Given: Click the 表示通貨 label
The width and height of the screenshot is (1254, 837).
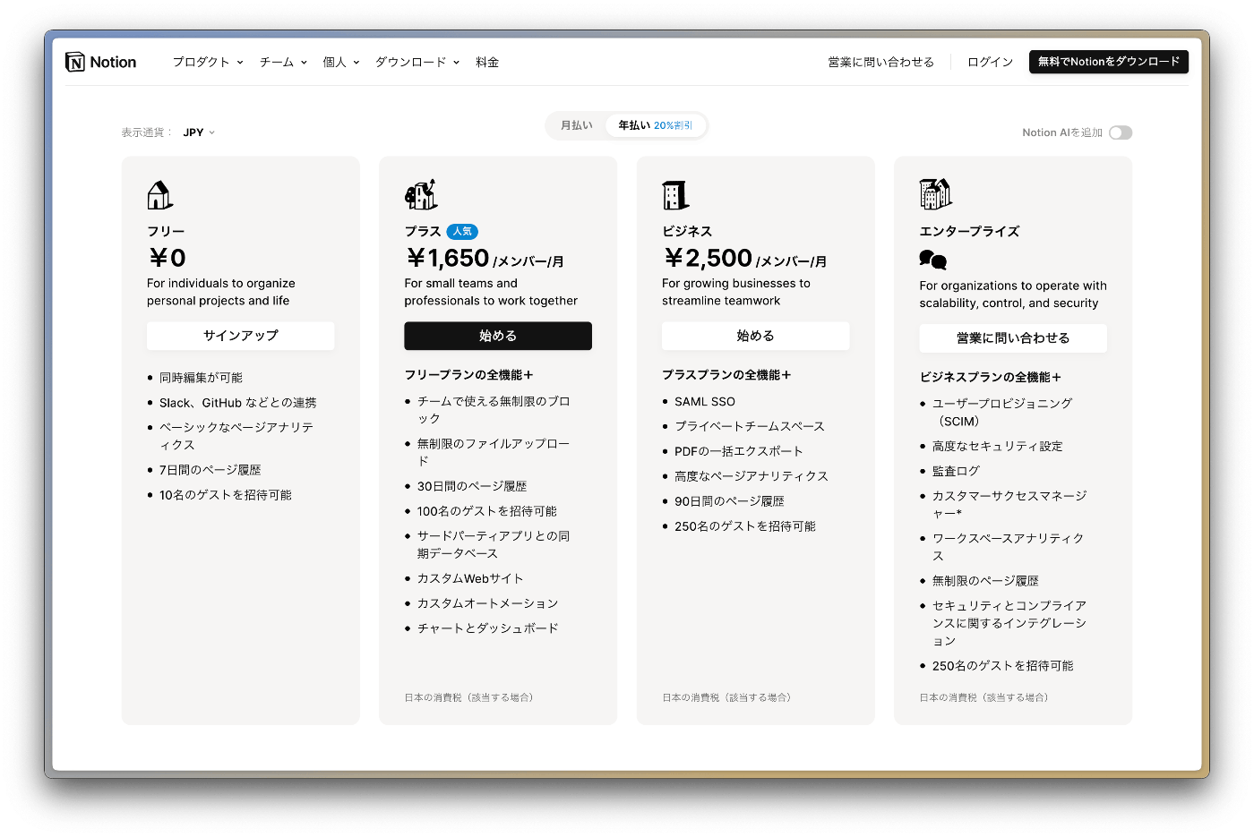Looking at the screenshot, I should coord(147,132).
